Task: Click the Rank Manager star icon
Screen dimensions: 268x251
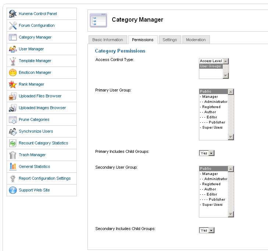Action: [x=13, y=85]
